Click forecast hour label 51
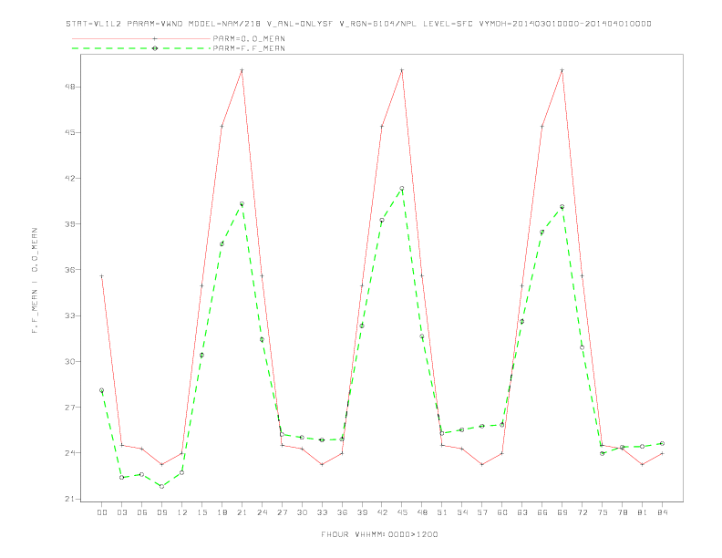The width and height of the screenshot is (722, 558). coord(442,512)
